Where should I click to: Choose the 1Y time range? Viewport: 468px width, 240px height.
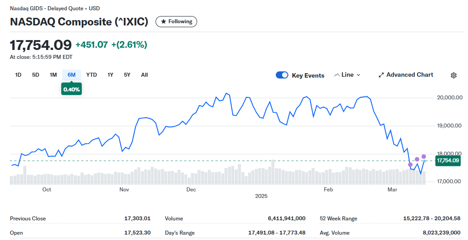click(x=110, y=75)
